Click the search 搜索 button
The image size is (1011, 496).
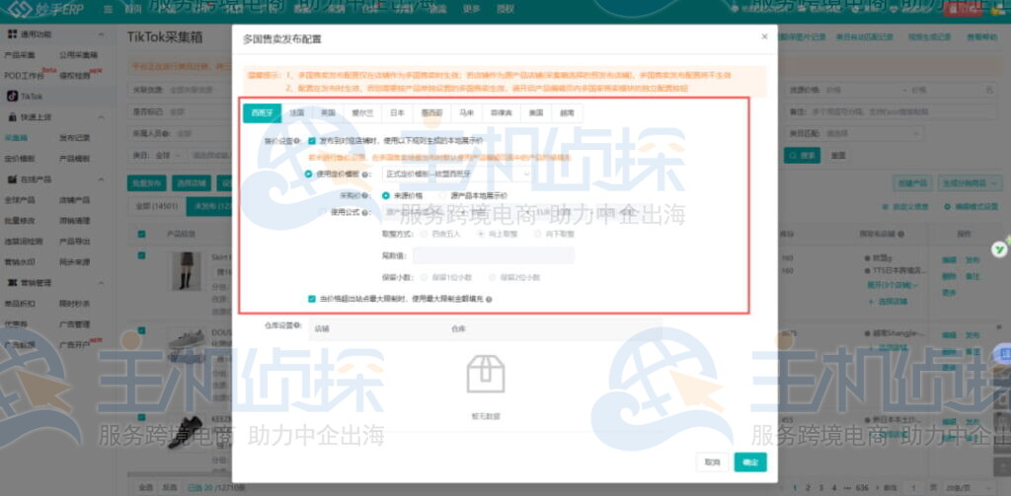[802, 155]
